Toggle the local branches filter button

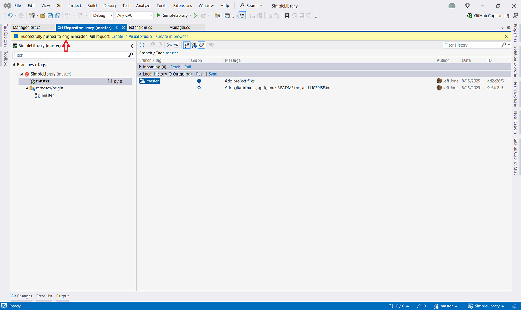(187, 45)
